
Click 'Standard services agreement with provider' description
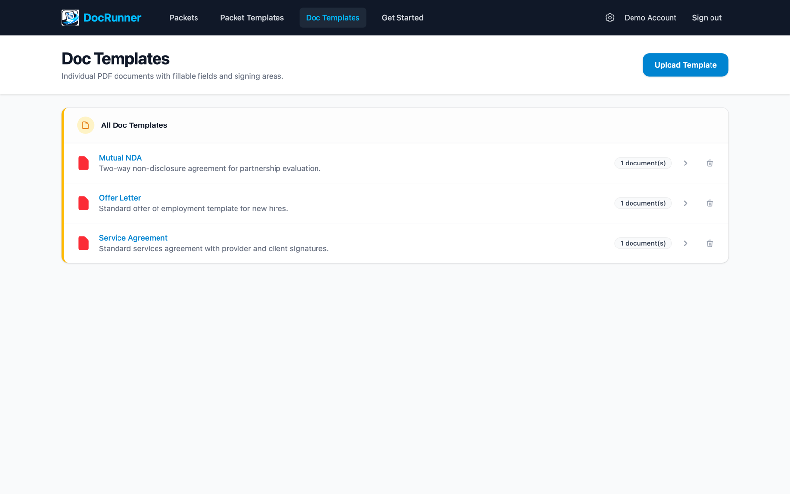(214, 249)
